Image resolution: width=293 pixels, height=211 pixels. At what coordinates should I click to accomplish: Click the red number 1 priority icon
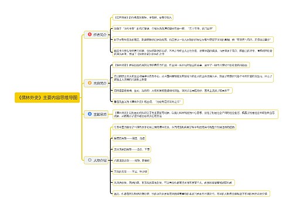point(90,35)
